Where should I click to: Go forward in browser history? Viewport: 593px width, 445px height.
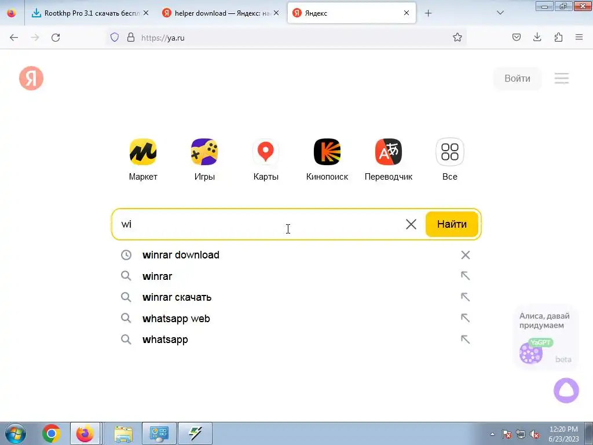click(x=35, y=38)
